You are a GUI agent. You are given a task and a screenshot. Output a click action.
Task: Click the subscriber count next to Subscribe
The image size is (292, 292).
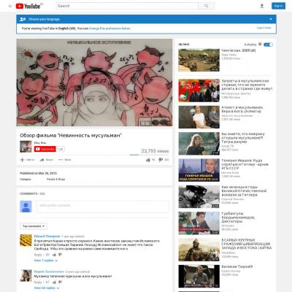click(x=61, y=149)
